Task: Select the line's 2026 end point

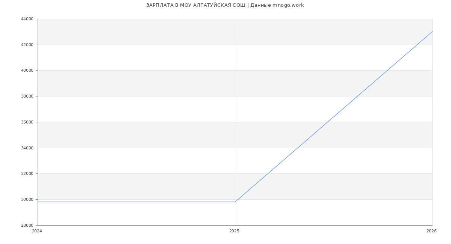Action: point(432,32)
